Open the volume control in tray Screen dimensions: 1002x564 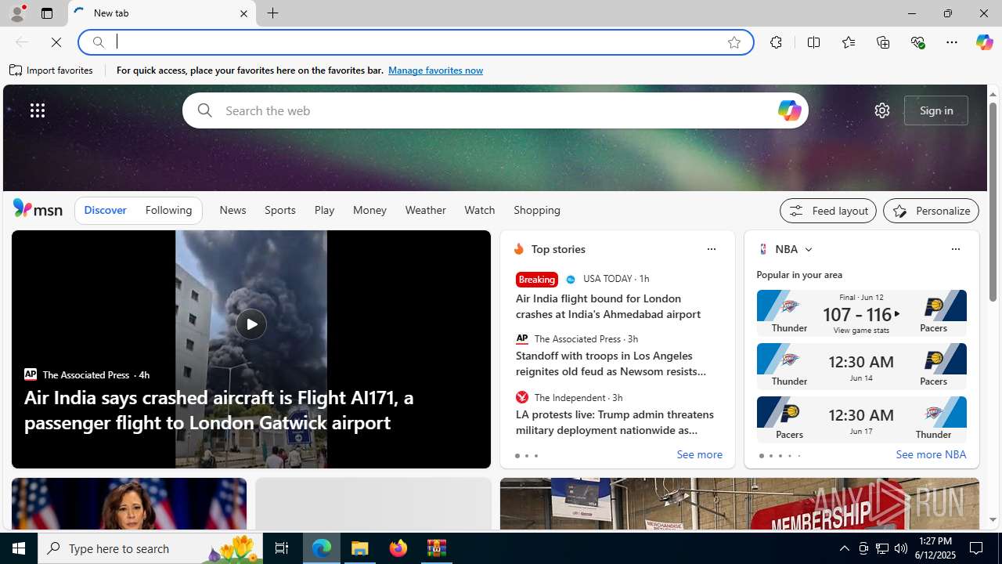[901, 548]
